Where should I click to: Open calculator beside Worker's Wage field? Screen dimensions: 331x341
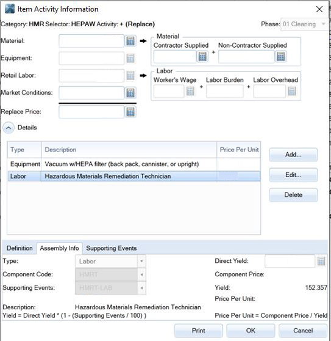(190, 91)
